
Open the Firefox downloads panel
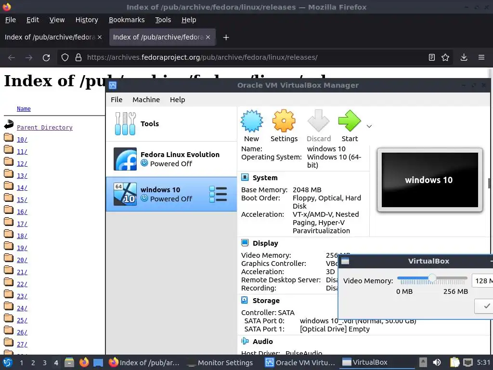tap(464, 58)
